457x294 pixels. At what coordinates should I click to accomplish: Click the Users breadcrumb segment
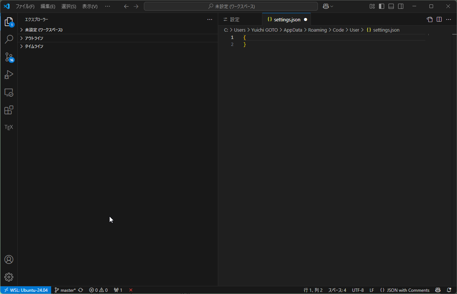(240, 30)
